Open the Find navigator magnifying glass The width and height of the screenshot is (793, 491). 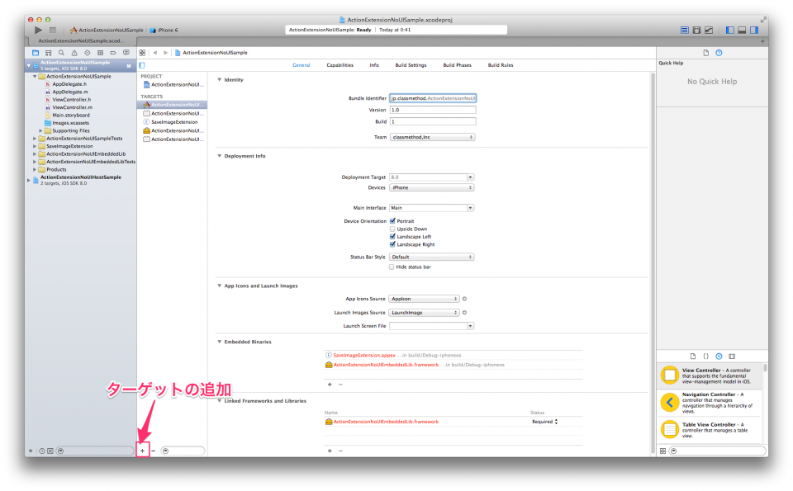click(x=60, y=52)
